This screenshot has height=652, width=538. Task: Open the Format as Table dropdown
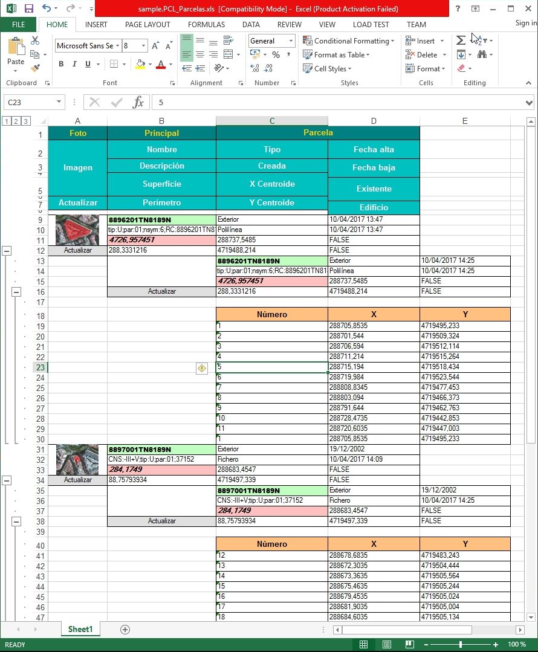(336, 54)
